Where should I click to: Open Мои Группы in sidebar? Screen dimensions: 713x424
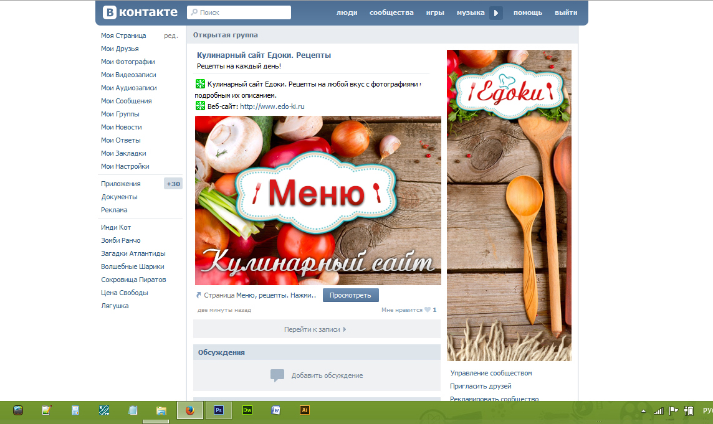click(120, 114)
